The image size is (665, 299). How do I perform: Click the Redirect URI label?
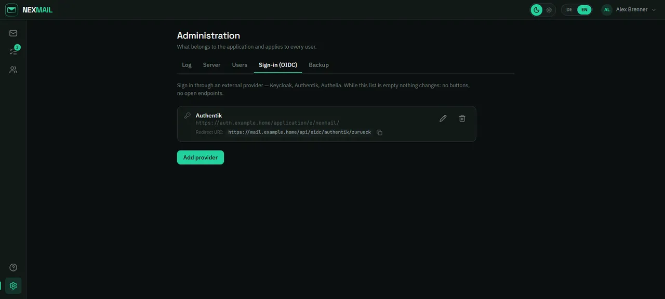[209, 132]
